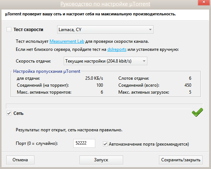Click the port number field 52222
211x169 pixels.
pos(84,143)
